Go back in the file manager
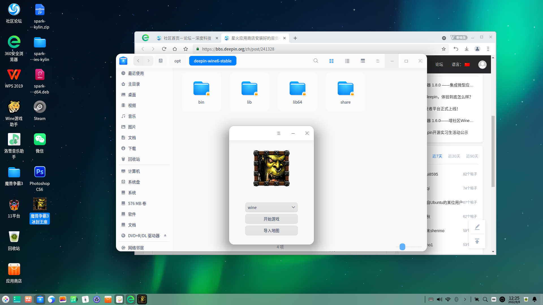 138,61
